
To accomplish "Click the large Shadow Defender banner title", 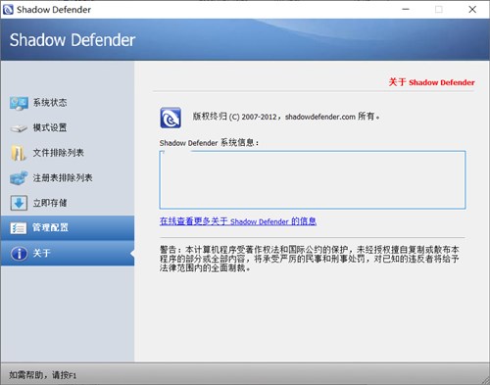I will [73, 40].
